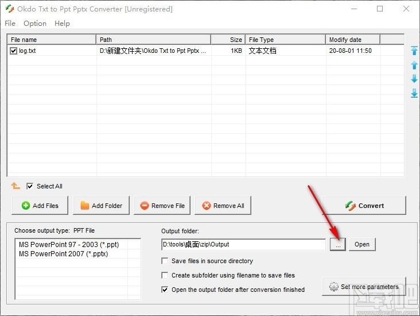420x316 pixels.
Task: Open the Help menu
Action: coord(62,24)
